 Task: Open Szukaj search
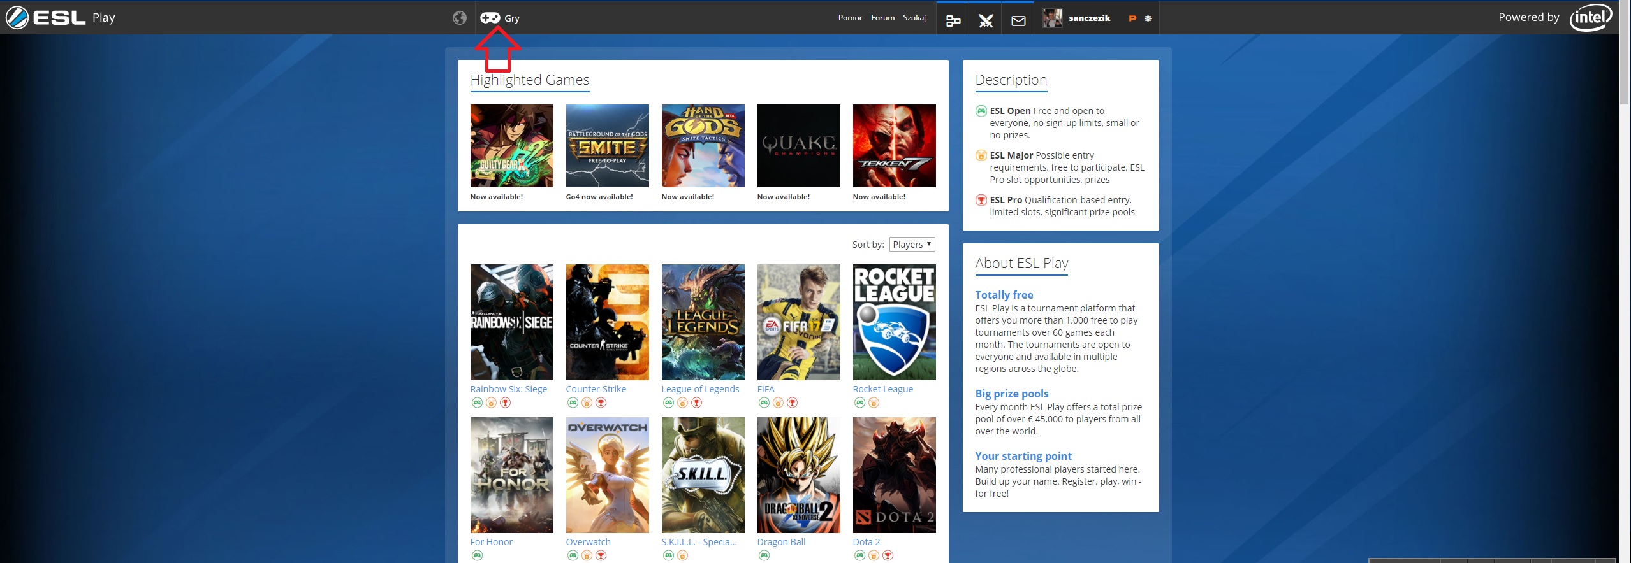click(x=914, y=18)
